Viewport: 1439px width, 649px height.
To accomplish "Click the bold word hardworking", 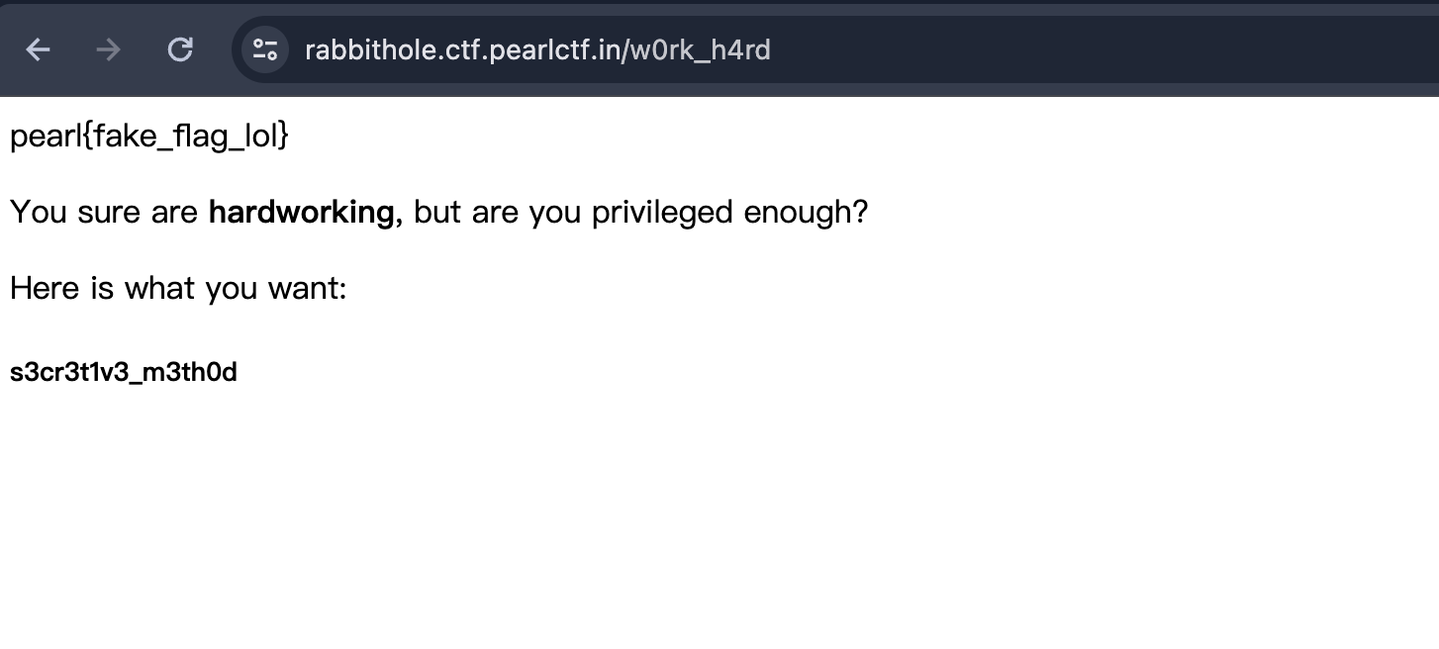I will [303, 212].
